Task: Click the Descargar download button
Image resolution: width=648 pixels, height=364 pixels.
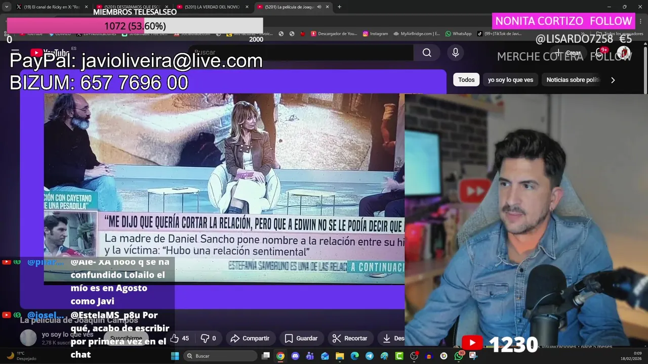Action: pos(393,338)
